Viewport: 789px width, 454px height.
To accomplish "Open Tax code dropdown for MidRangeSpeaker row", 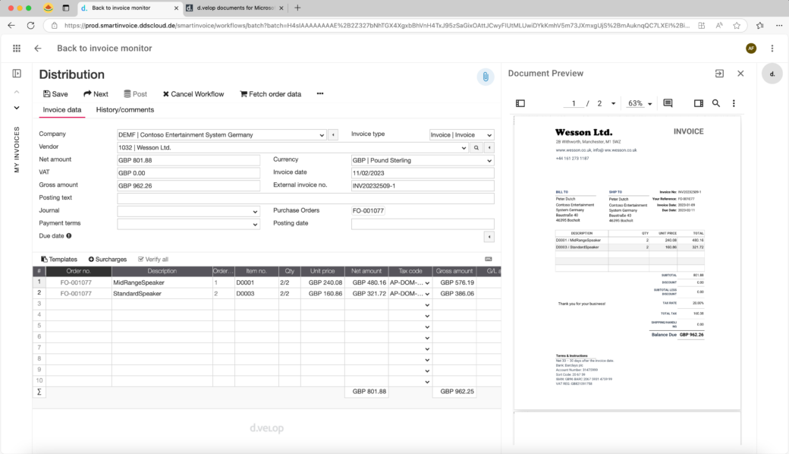I will tap(427, 283).
